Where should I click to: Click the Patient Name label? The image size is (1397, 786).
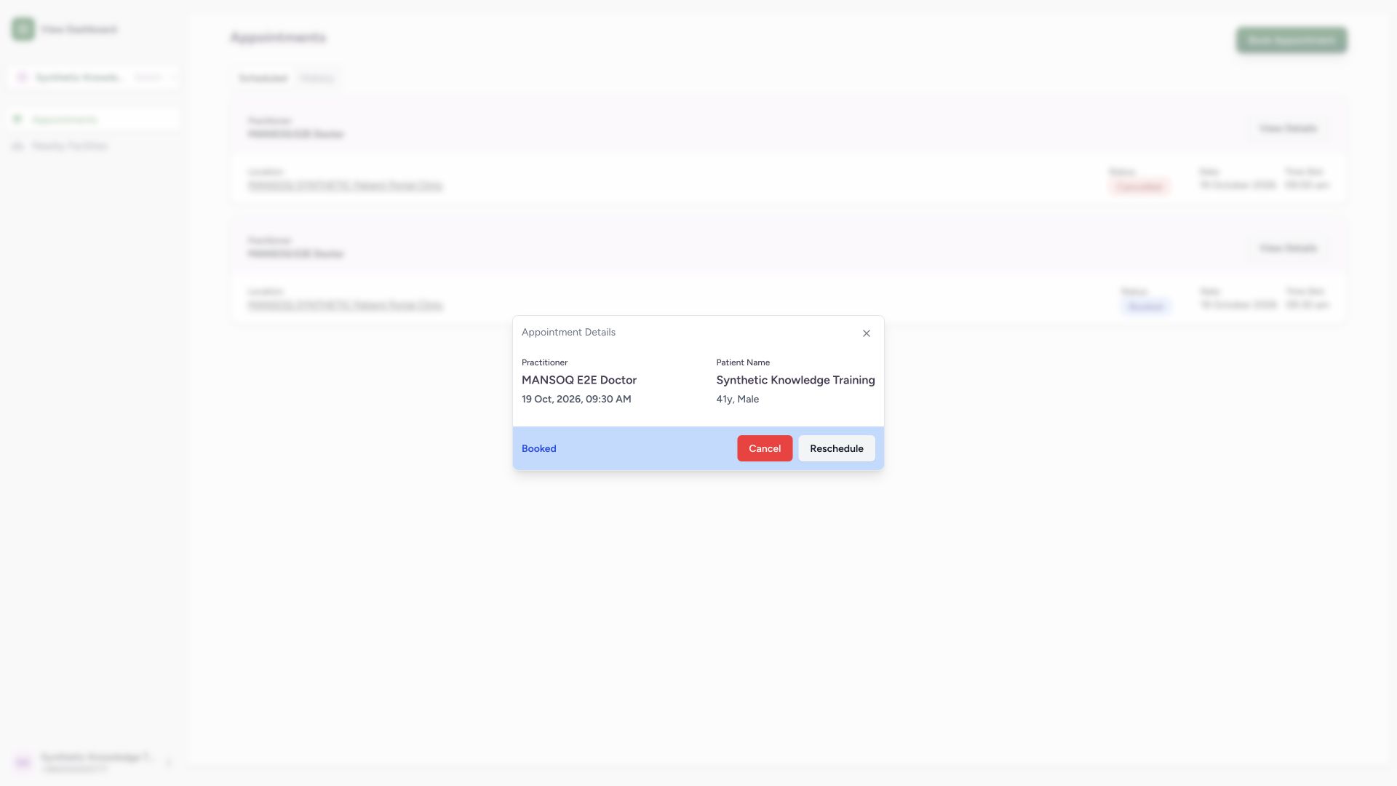coord(743,362)
